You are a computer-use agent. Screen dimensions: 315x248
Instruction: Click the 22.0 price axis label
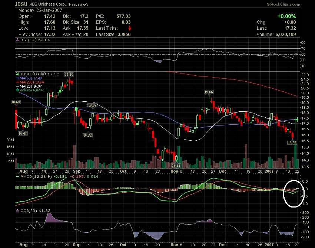coord(305,75)
